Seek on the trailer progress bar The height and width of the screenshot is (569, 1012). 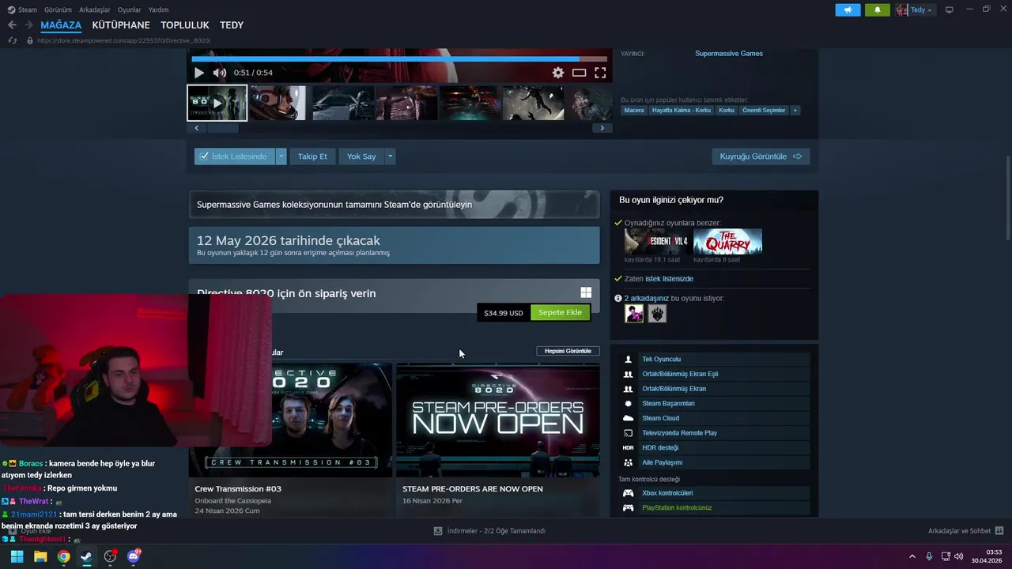[x=399, y=58]
